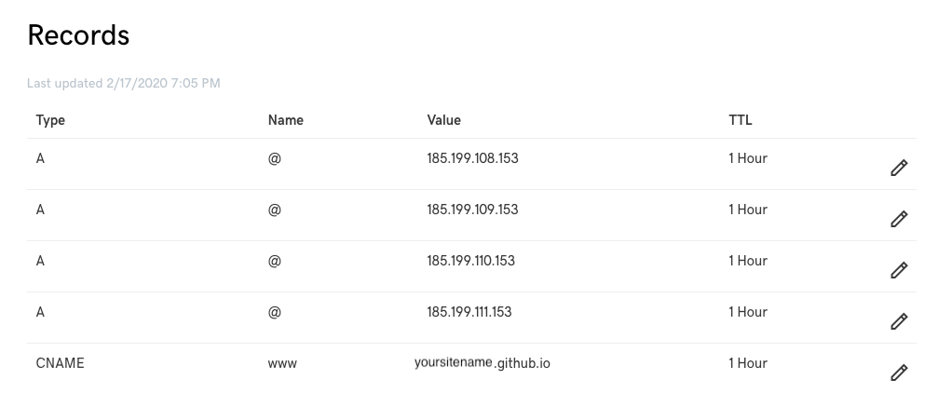
Task: Edit the A record for 185.199.111.153
Action: point(899,320)
